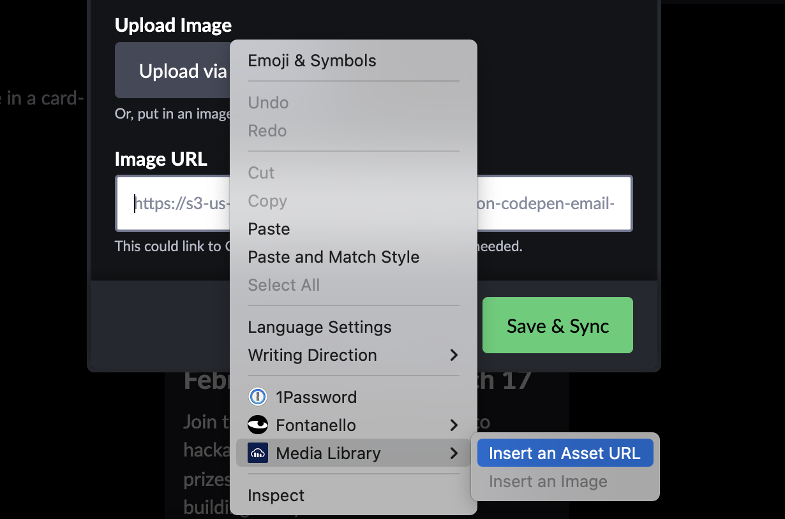Click the 1Password icon in context menu
785x519 pixels.
[258, 397]
